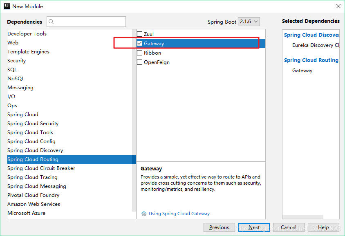This screenshot has height=236, width=345.
Task: Select Spring Cloud Security category
Action: [x=69, y=124]
